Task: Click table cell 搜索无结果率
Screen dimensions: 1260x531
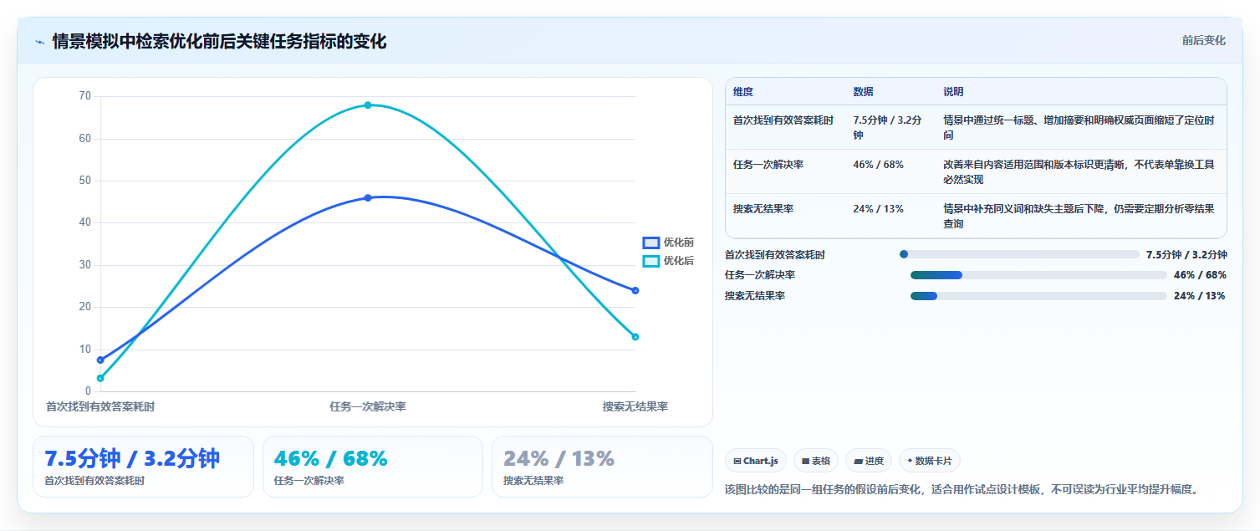Action: pyautogui.click(x=763, y=209)
